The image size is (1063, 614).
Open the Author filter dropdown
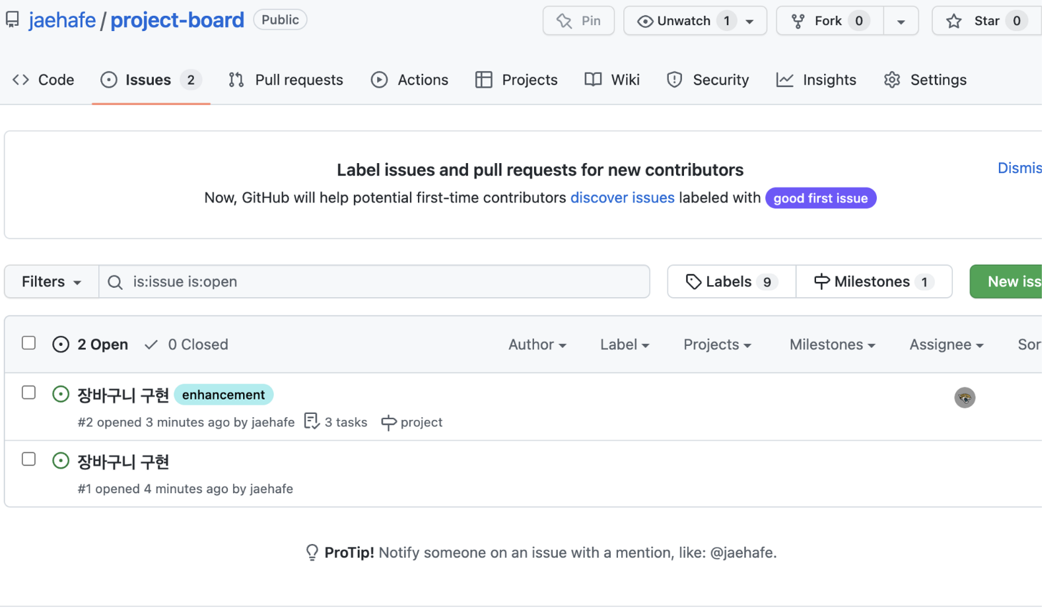pyautogui.click(x=537, y=345)
